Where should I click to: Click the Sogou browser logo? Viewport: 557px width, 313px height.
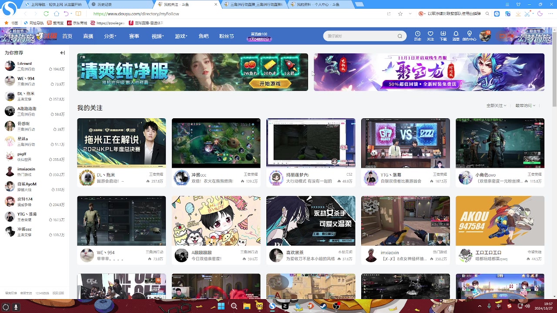pos(9,9)
